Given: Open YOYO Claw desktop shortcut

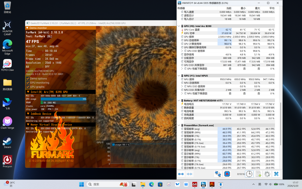Looking at the screenshot, I should click(7, 65).
